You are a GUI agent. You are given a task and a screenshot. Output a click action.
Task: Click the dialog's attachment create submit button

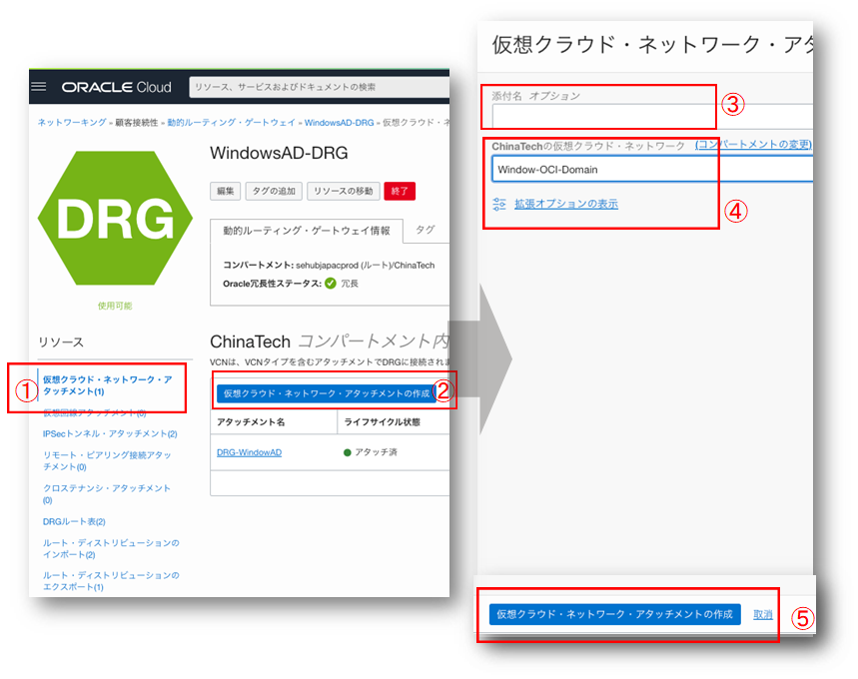click(x=614, y=614)
